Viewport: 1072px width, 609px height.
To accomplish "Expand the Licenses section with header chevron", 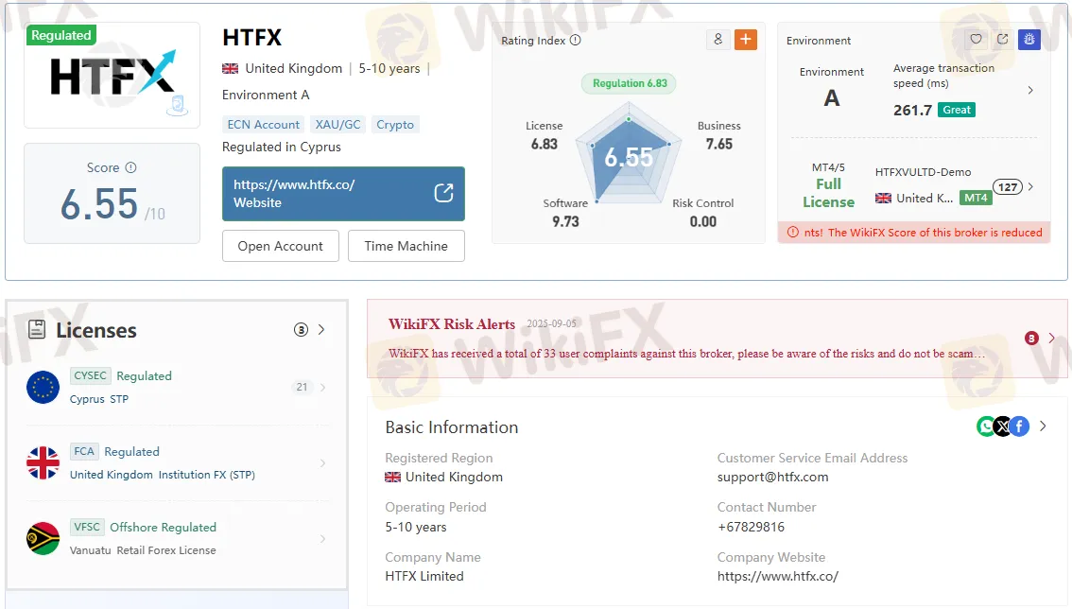I will [x=321, y=330].
